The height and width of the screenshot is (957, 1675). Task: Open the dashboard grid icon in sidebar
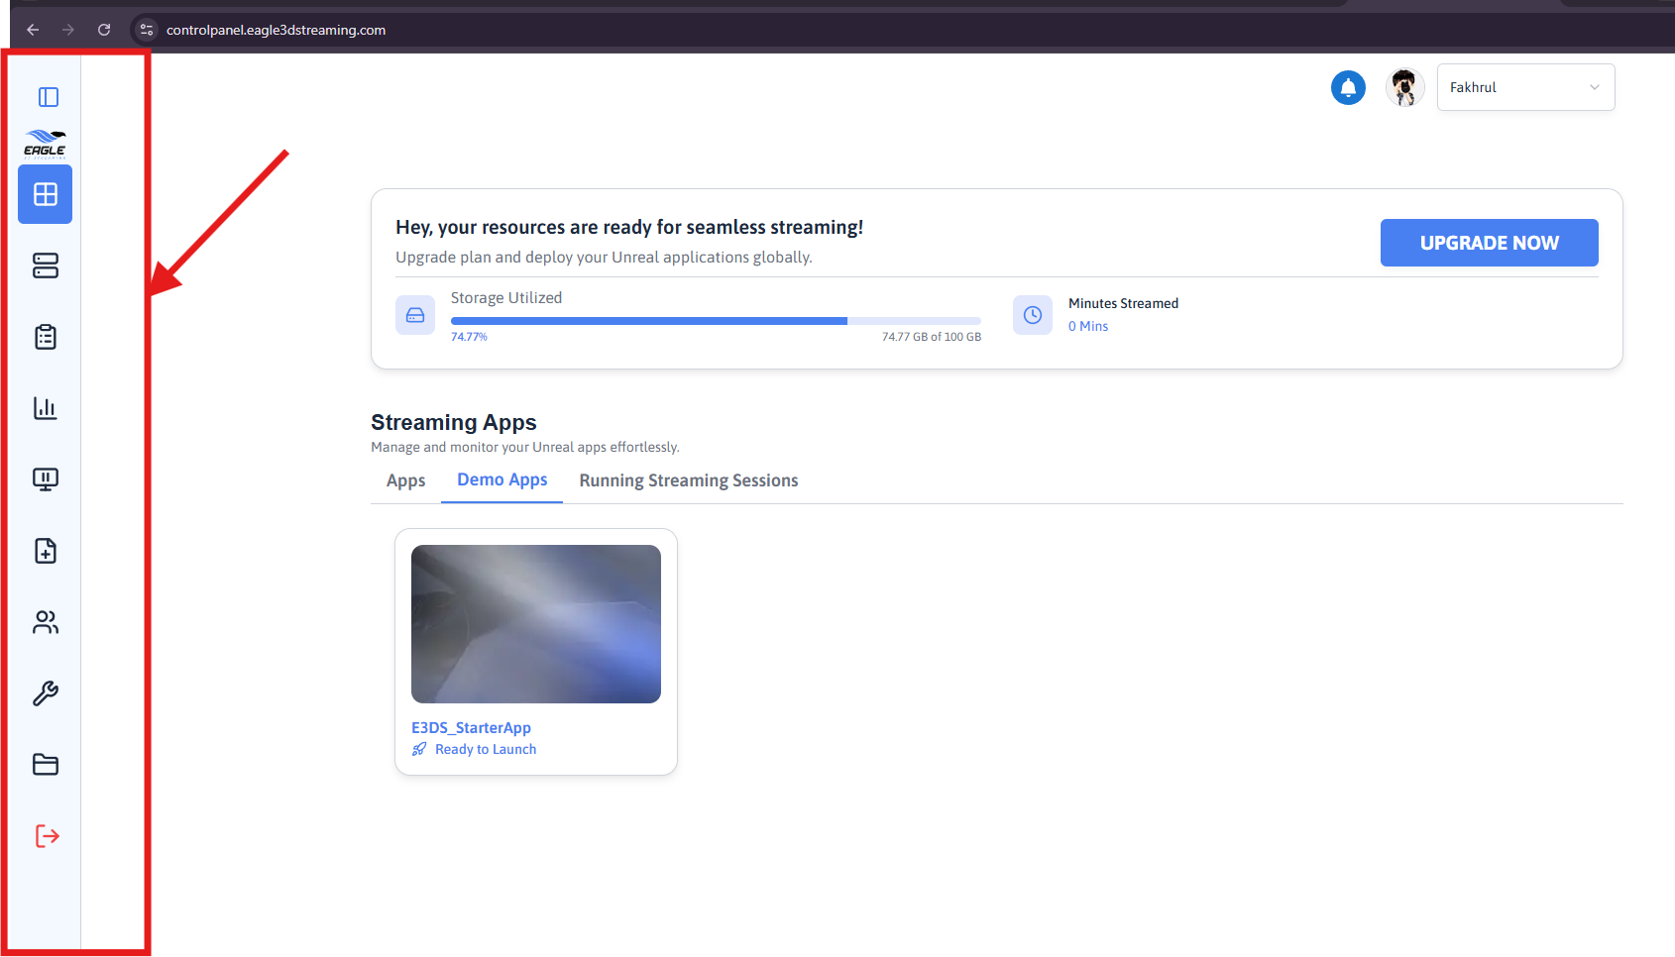(46, 194)
